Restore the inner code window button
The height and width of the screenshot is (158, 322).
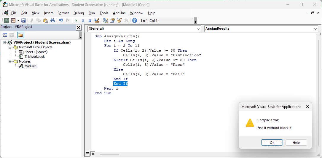click(312, 13)
